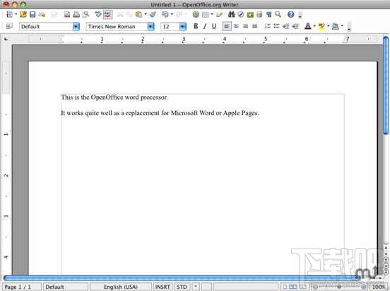Viewport: 390px width, 291px height.
Task: Toggle INSRT insert mode in status bar
Action: point(162,287)
